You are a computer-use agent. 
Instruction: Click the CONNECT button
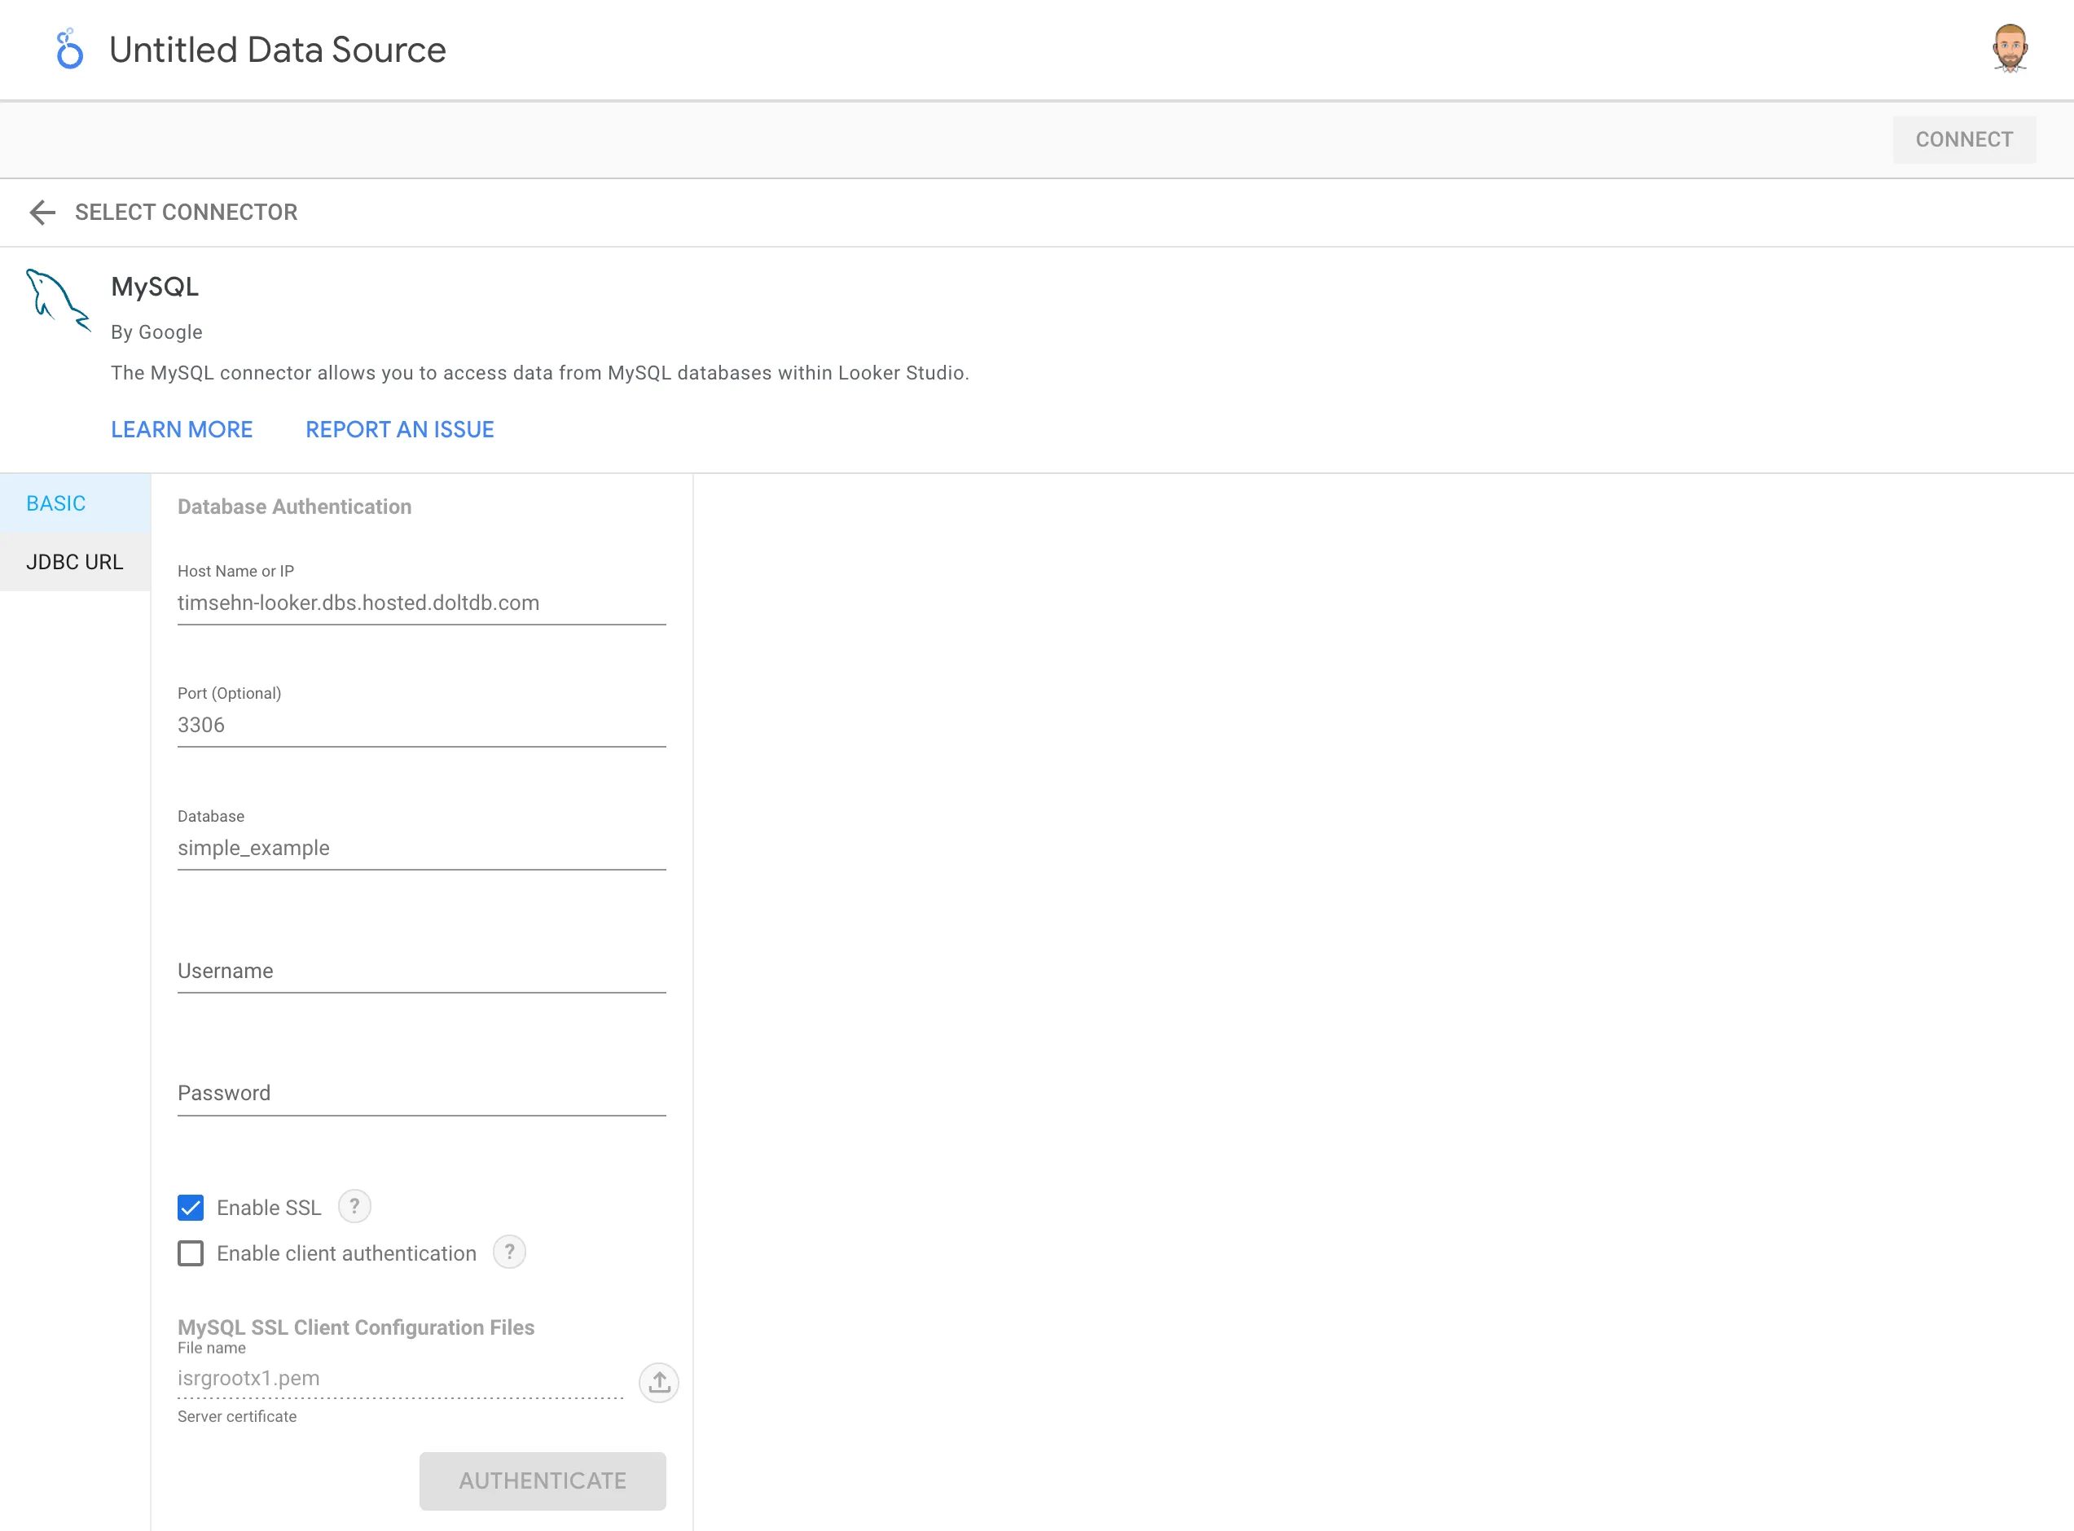1964,139
